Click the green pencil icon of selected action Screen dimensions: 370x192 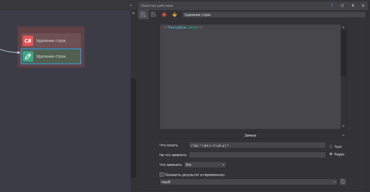28,56
